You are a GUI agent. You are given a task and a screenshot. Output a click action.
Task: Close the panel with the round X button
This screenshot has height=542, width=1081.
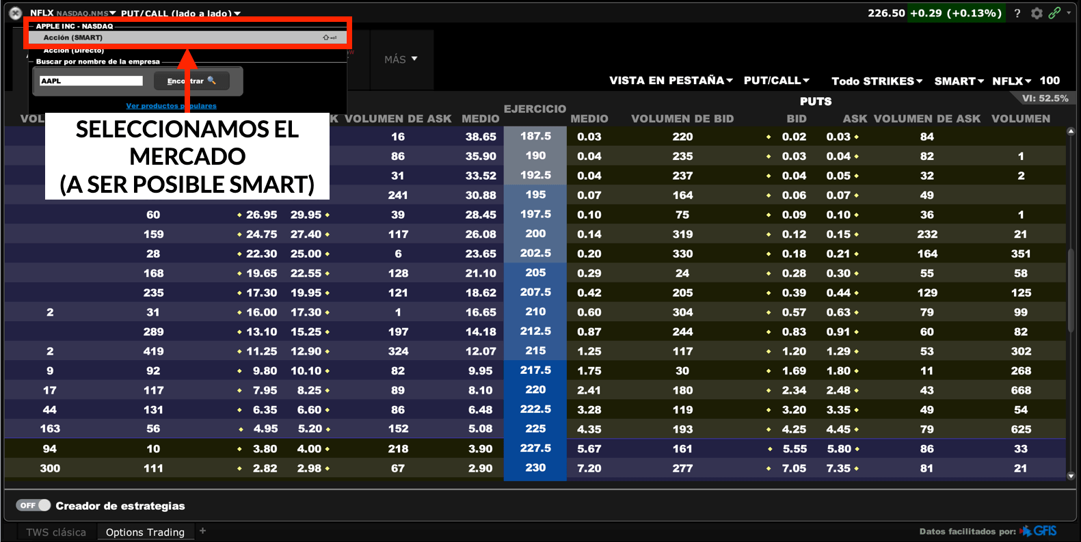[x=15, y=13]
